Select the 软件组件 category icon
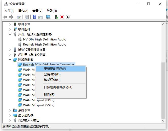This screenshot has height=131, width=168. pos(15,29)
